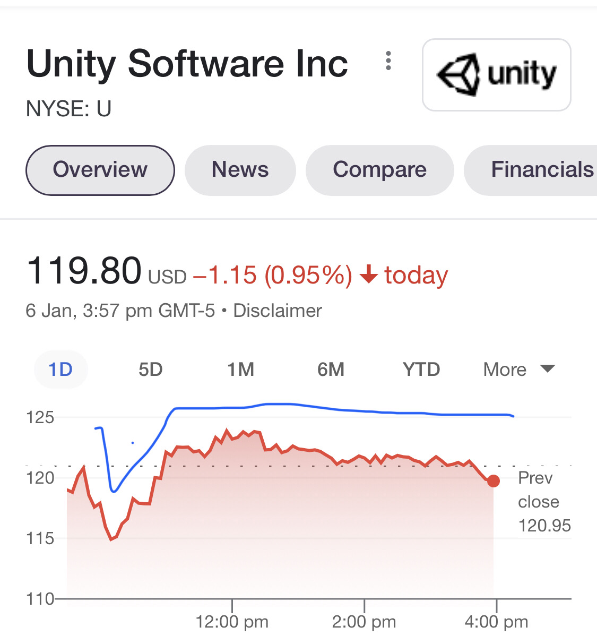Image resolution: width=597 pixels, height=644 pixels.
Task: Open the Compare tab
Action: pyautogui.click(x=379, y=170)
